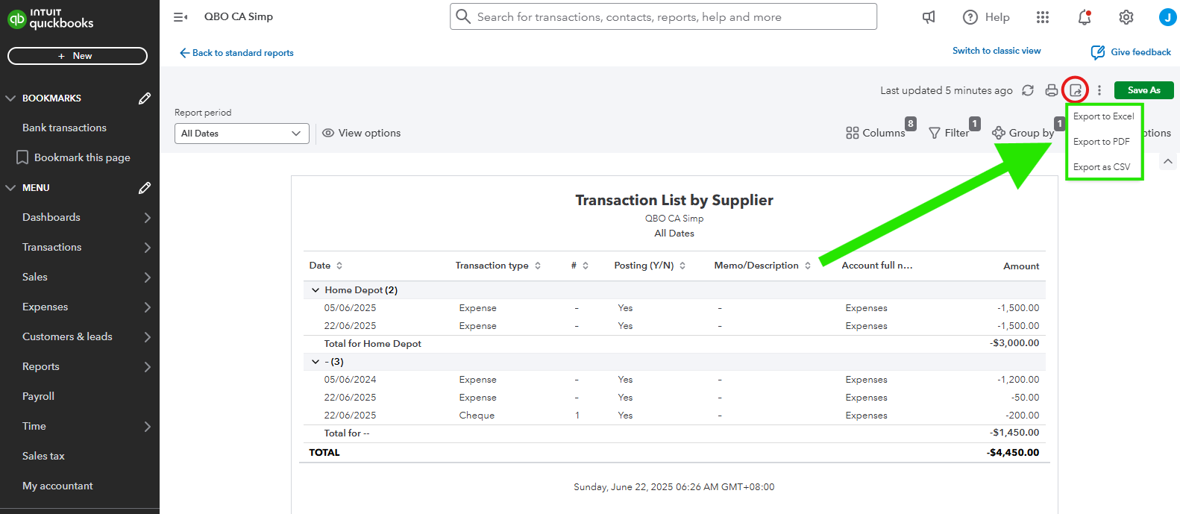This screenshot has width=1180, height=514.
Task: Choose Export as CSV
Action: (x=1101, y=167)
